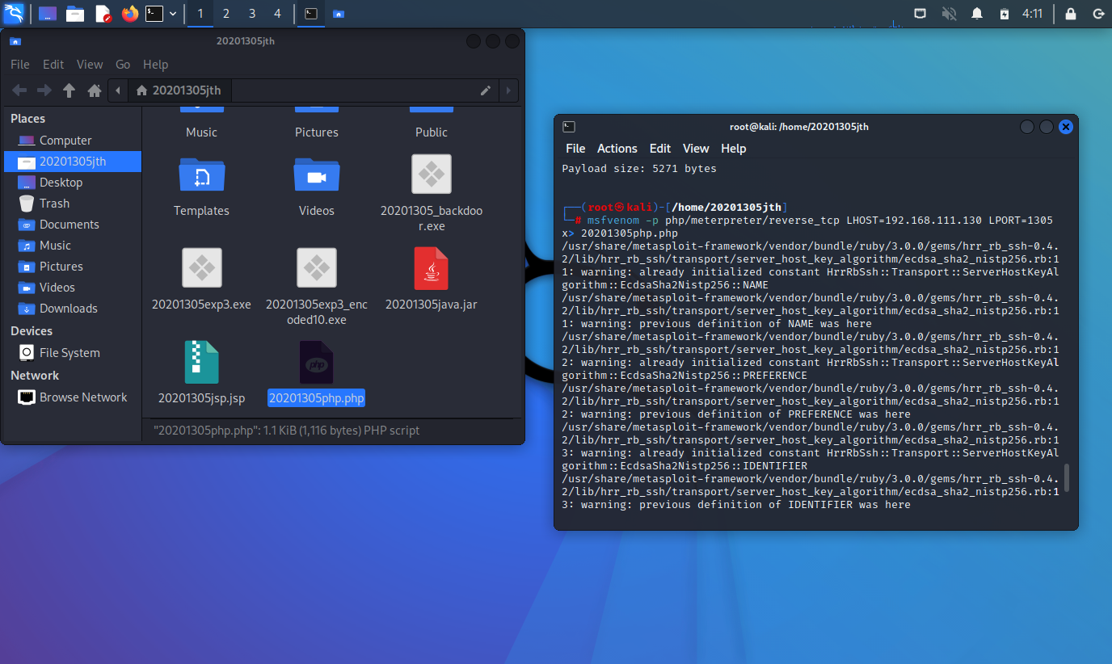The width and height of the screenshot is (1112, 664).
Task: Select the Templates folder icon
Action: click(x=202, y=174)
